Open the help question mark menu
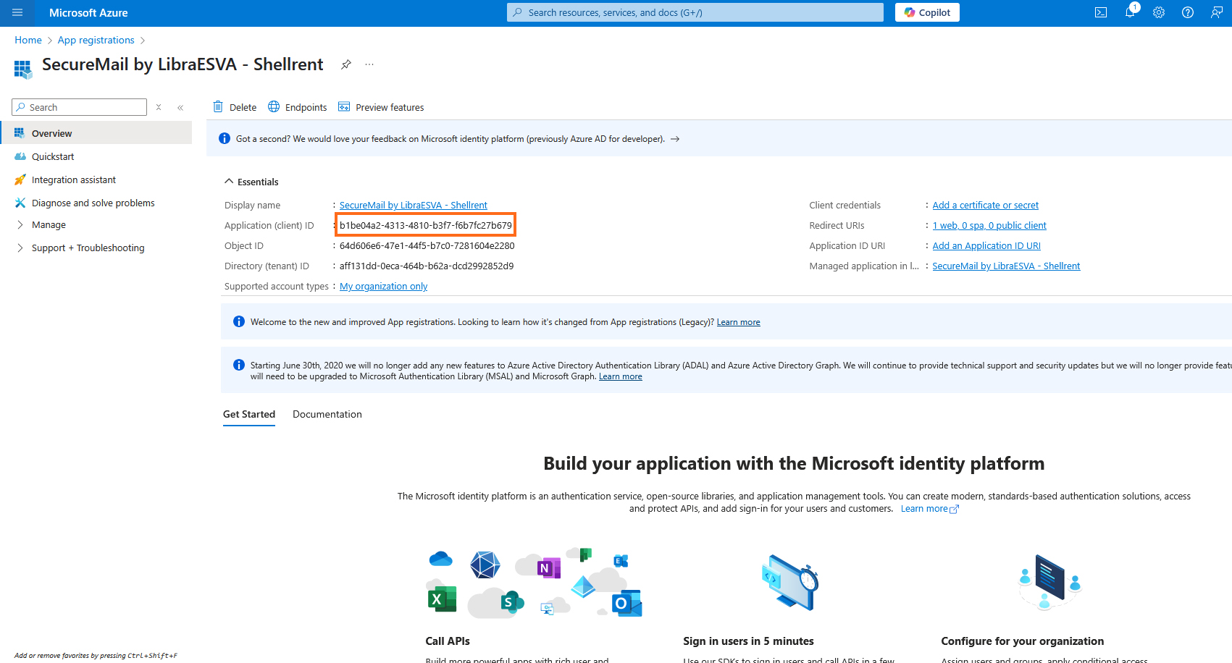The image size is (1232, 663). click(x=1188, y=12)
